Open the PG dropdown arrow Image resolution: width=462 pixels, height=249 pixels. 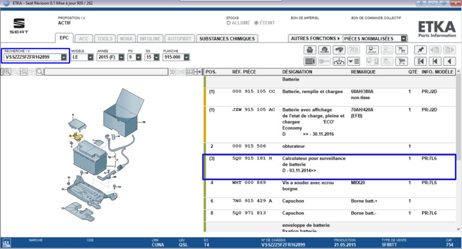click(138, 58)
